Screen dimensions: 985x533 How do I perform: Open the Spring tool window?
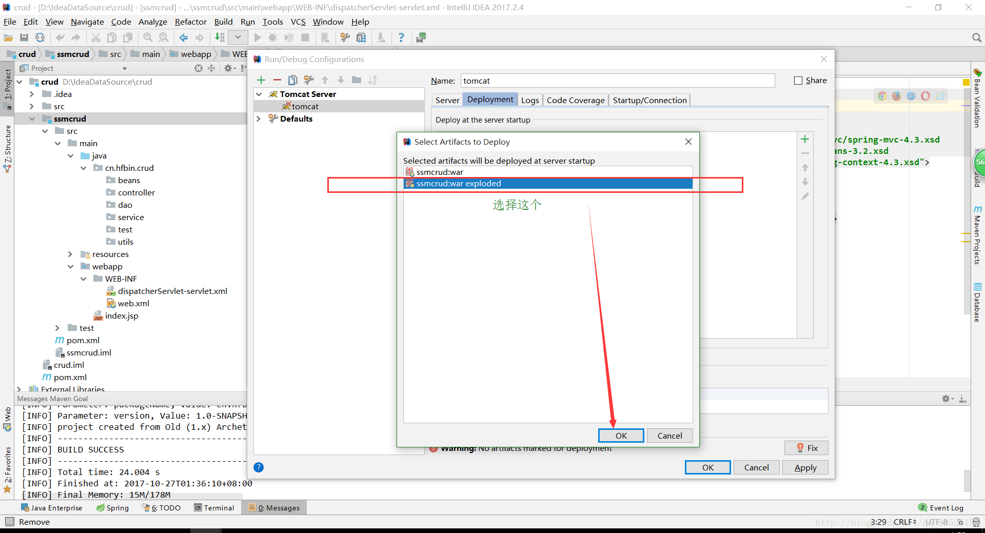click(x=112, y=508)
